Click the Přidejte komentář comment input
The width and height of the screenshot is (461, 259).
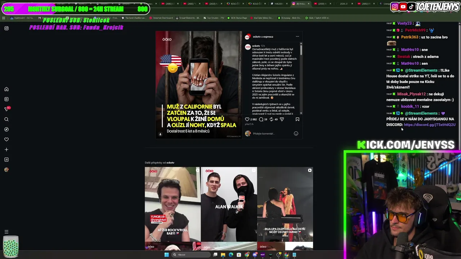pos(272,133)
